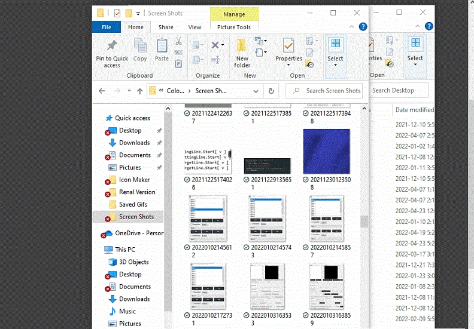This screenshot has height=329, width=474.
Task: Click the Edit icon in Open group
Action: pyautogui.click(x=309, y=53)
